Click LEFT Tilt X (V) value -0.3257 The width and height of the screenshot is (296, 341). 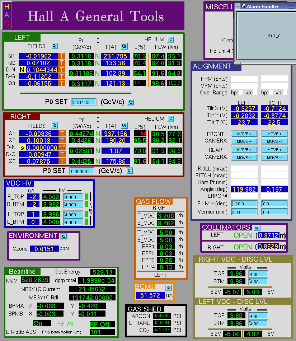(x=244, y=108)
